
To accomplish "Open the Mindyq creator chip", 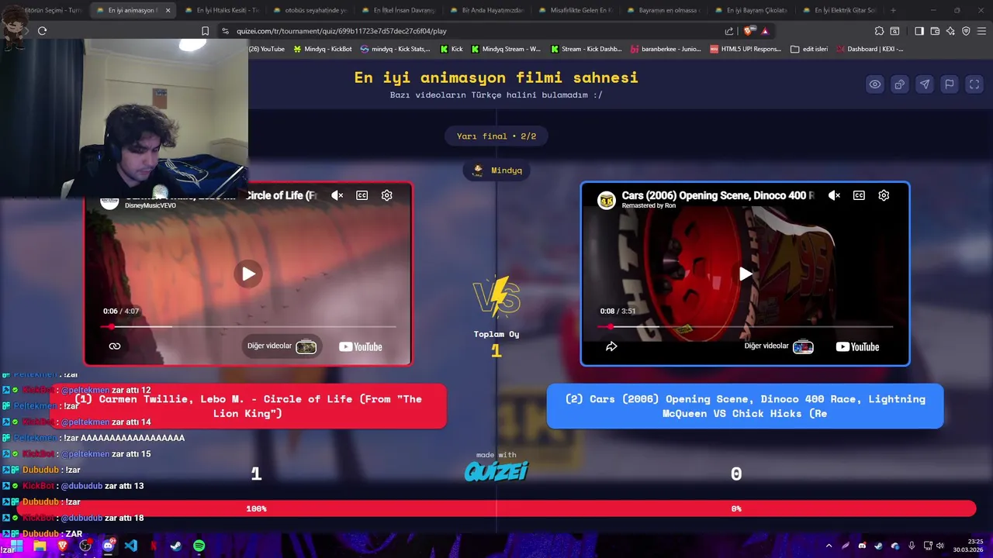I will point(496,170).
